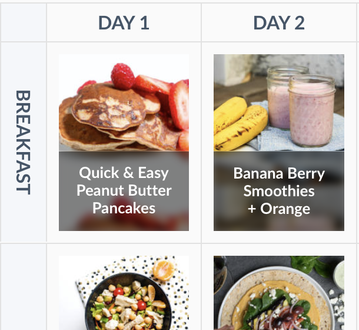Click the word "Pancakes" in the caption

124,208
